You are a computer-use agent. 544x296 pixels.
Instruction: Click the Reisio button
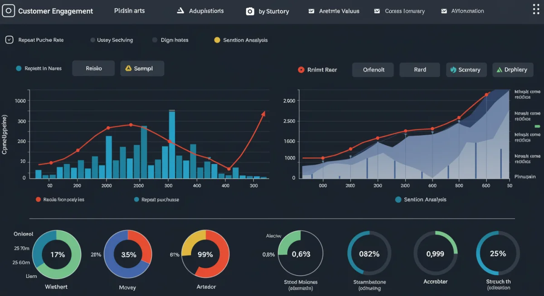point(93,68)
